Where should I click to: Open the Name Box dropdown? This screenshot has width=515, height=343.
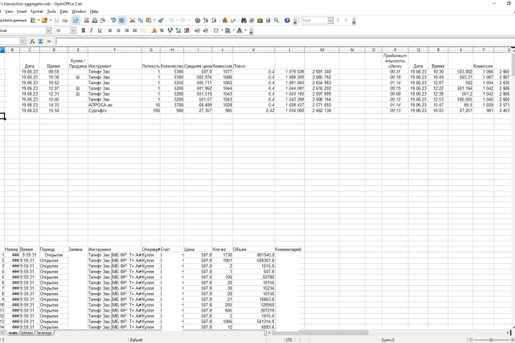click(x=22, y=41)
